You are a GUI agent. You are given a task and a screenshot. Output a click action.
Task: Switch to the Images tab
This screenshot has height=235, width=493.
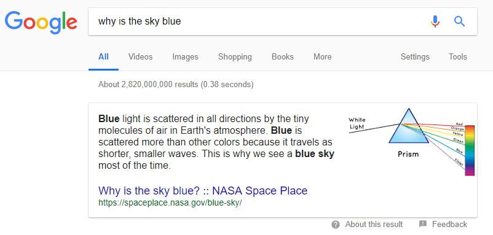[185, 57]
